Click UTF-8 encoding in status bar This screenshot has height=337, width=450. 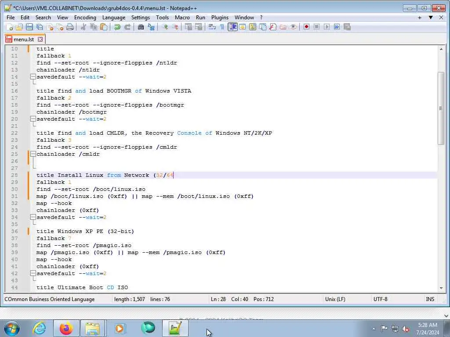click(x=380, y=299)
